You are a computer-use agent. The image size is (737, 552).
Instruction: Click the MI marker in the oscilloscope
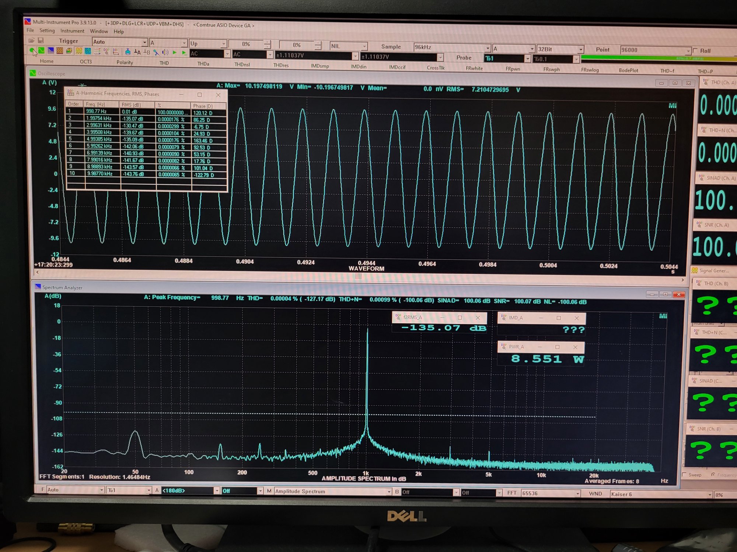pyautogui.click(x=672, y=106)
